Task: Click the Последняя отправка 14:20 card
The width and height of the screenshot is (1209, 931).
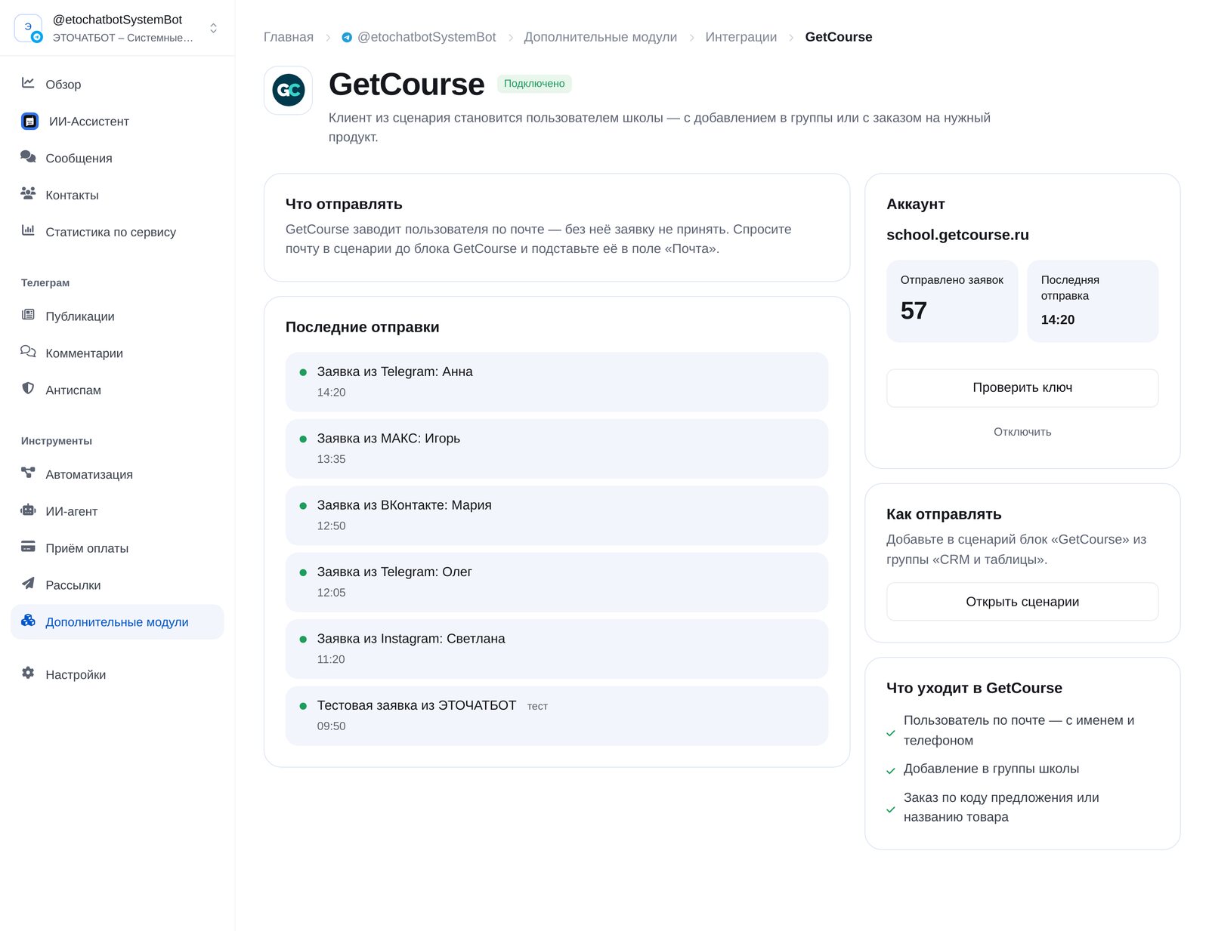Action: [1093, 301]
